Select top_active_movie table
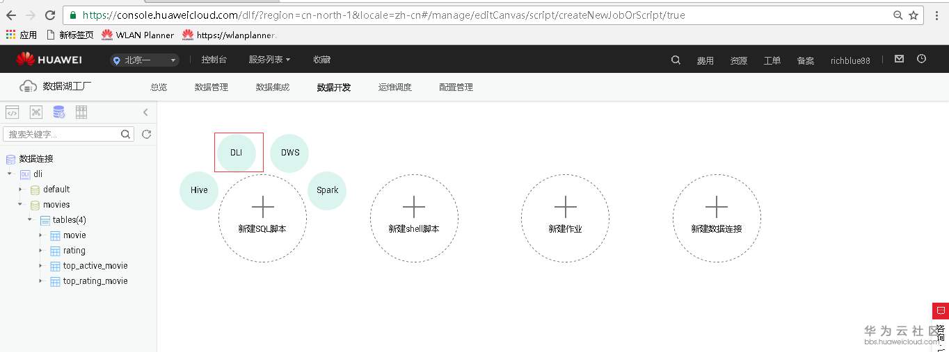This screenshot has height=352, width=949. pyautogui.click(x=95, y=266)
